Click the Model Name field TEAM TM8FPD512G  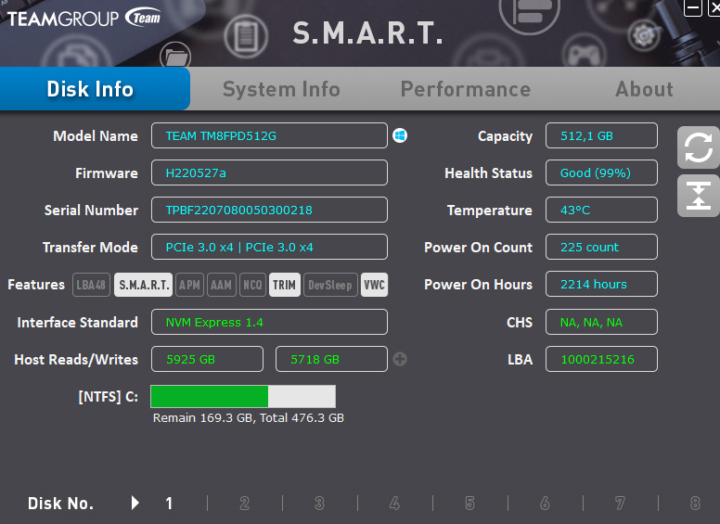pos(269,135)
